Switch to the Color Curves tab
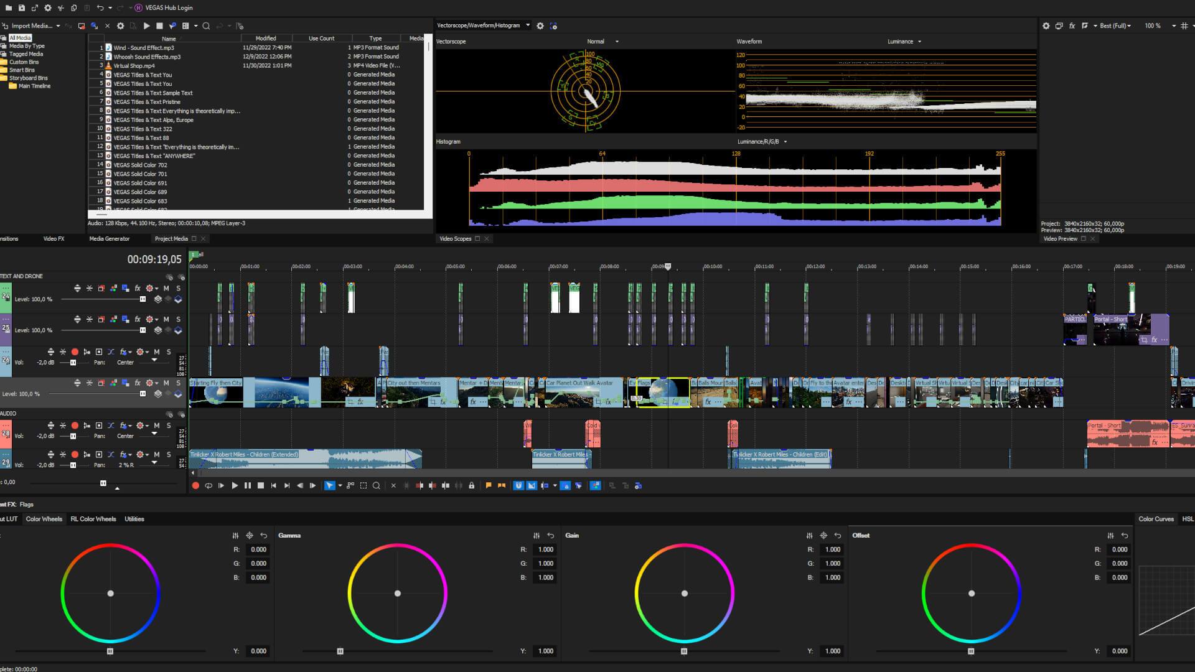1195x672 pixels. [x=1156, y=519]
